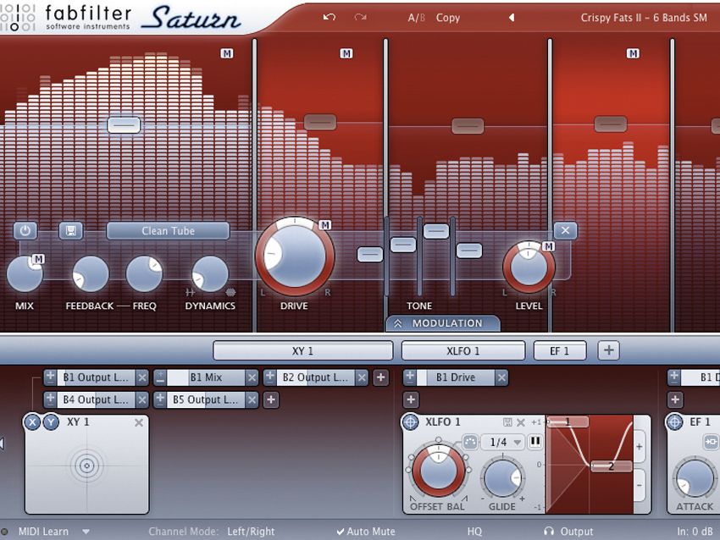Remove the band with the X button
Image resolution: width=720 pixels, height=540 pixels.
click(565, 230)
